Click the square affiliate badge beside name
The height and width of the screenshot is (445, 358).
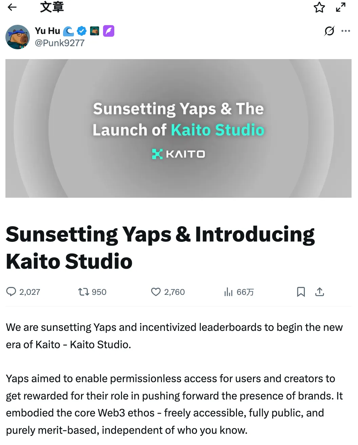pos(95,31)
